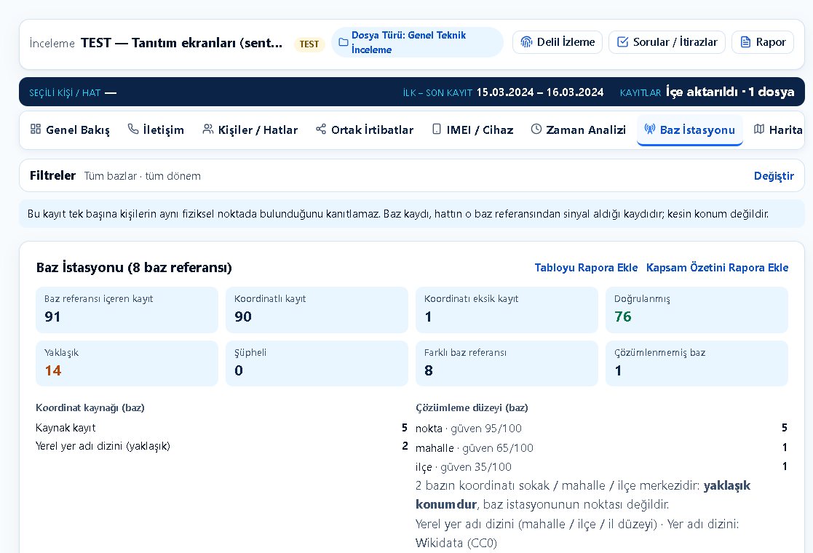Click the Baz referansı içeren kayıt card
The height and width of the screenshot is (553, 813).
127,309
